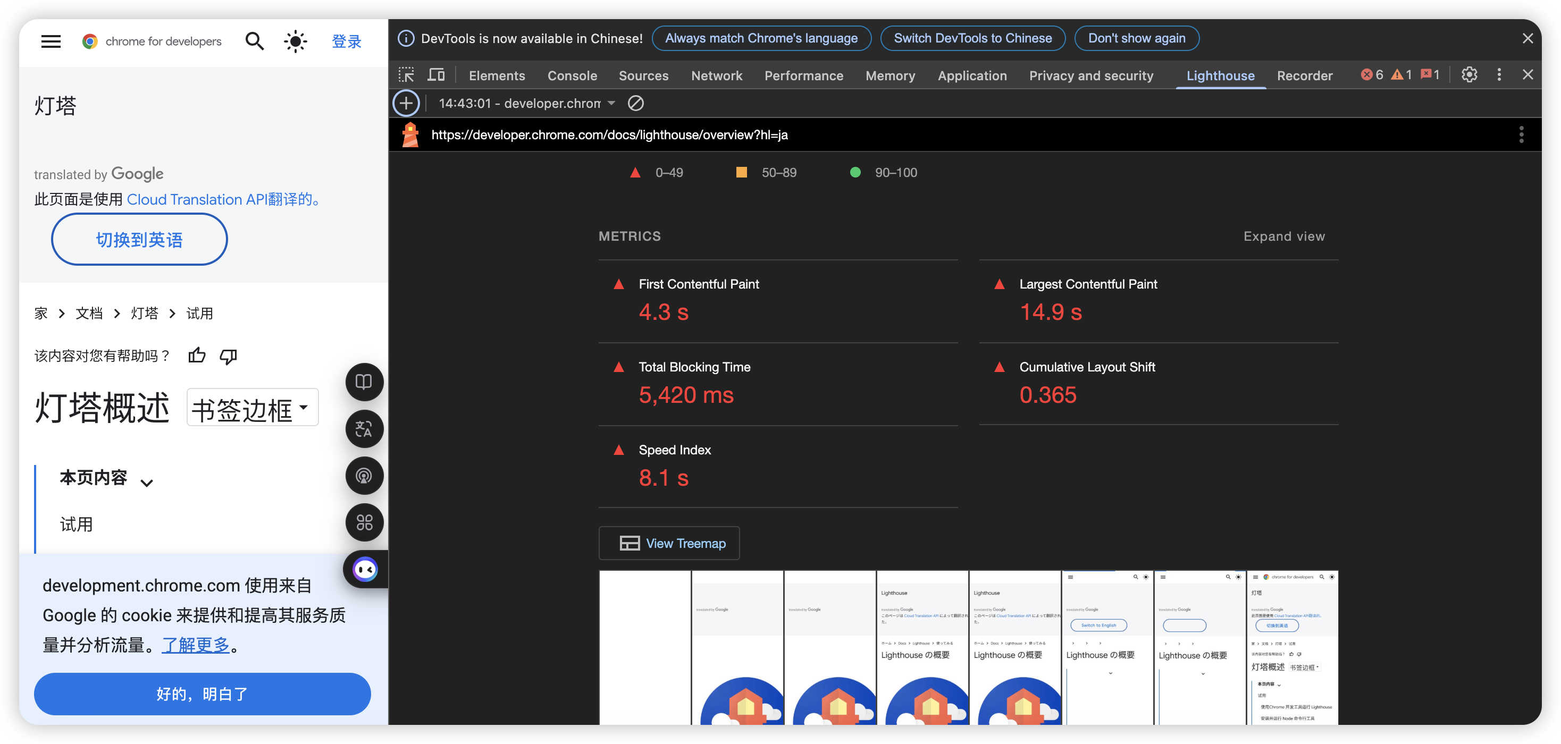Open DevTools settings gear
Viewport: 1561px width, 744px height.
point(1469,74)
